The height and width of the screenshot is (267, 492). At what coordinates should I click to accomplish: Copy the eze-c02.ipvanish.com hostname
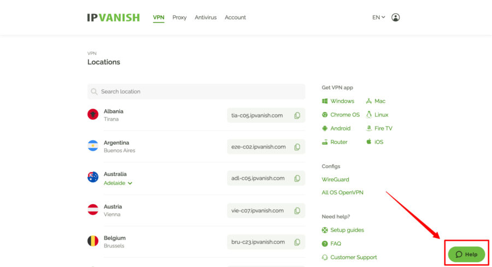297,147
